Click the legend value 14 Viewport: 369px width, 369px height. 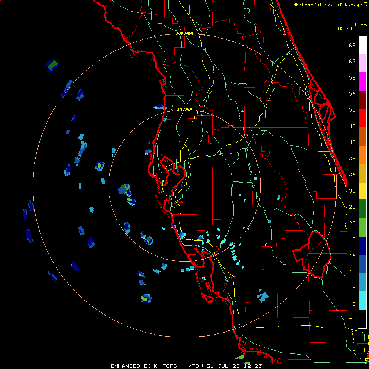(x=352, y=255)
